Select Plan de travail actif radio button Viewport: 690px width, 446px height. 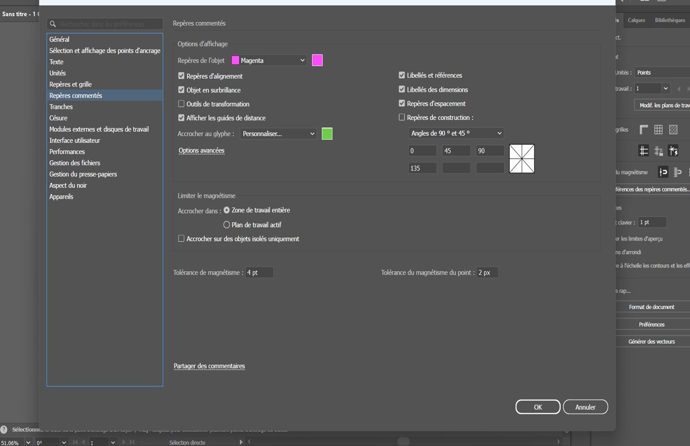[x=226, y=225]
